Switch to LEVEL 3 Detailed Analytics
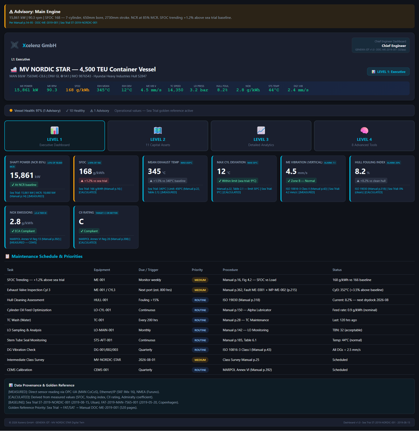Viewport: 419px width, 431px height. 261,136
